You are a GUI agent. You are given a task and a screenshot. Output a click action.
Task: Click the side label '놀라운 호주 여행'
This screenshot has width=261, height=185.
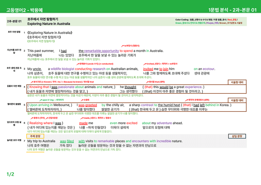click(x=14, y=140)
